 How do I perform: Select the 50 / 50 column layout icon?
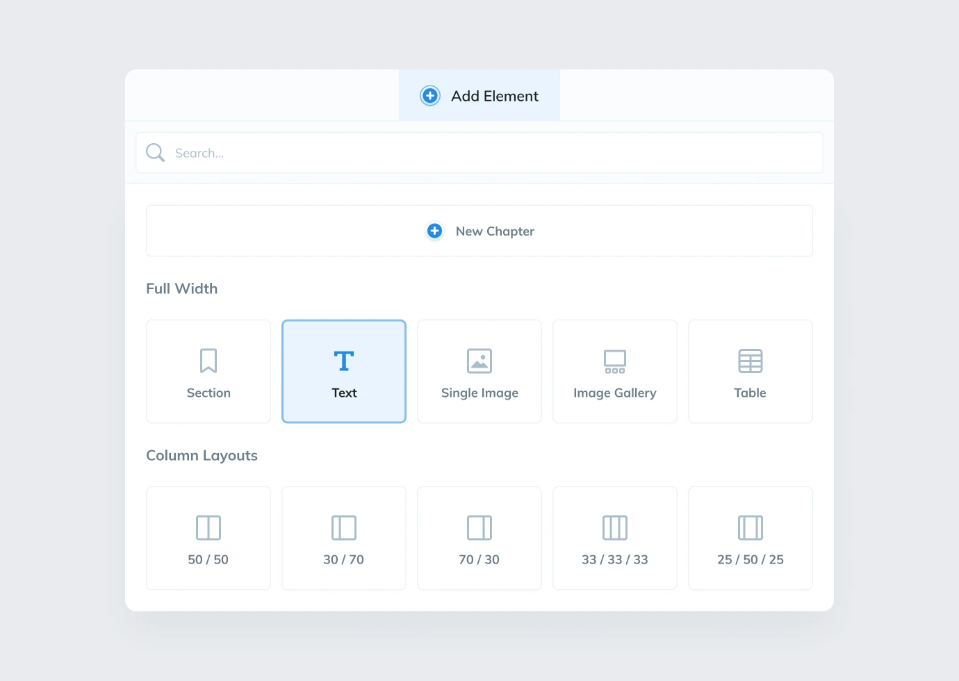click(208, 527)
